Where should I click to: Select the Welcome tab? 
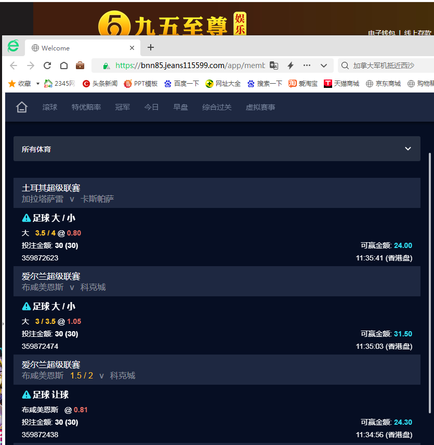[x=83, y=48]
